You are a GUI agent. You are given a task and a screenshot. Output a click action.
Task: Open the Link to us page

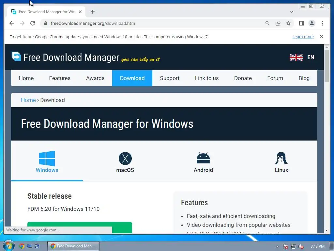207,78
